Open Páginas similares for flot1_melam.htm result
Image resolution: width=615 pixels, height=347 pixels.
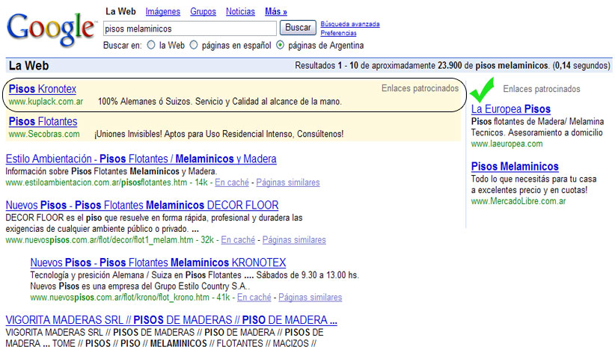(294, 239)
